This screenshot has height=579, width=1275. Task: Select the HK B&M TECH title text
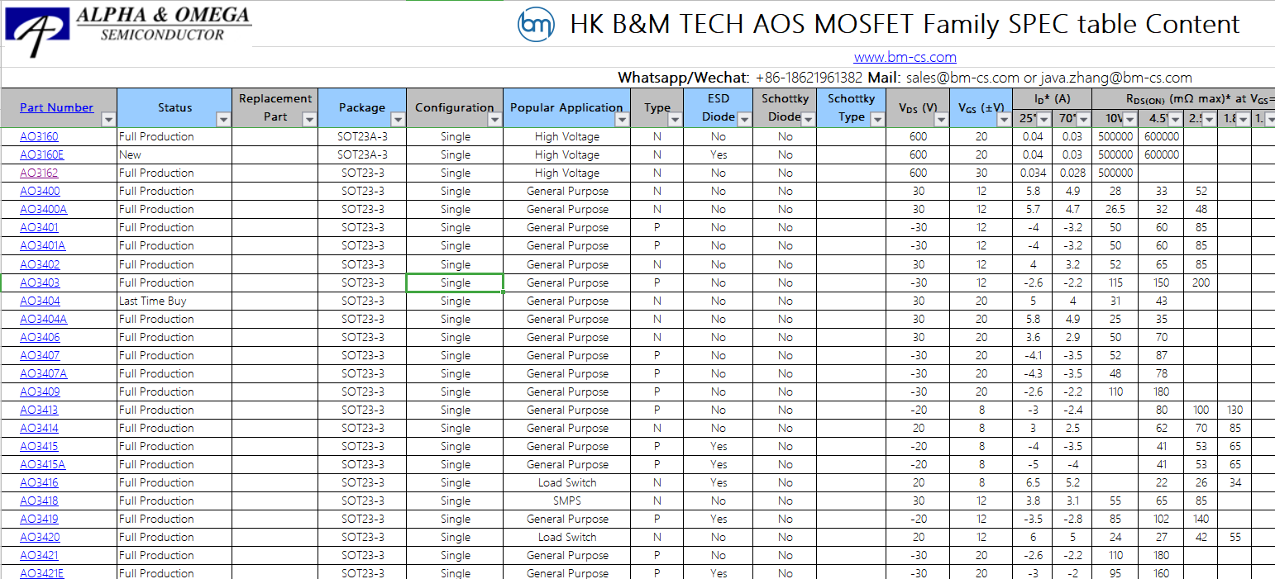[905, 25]
